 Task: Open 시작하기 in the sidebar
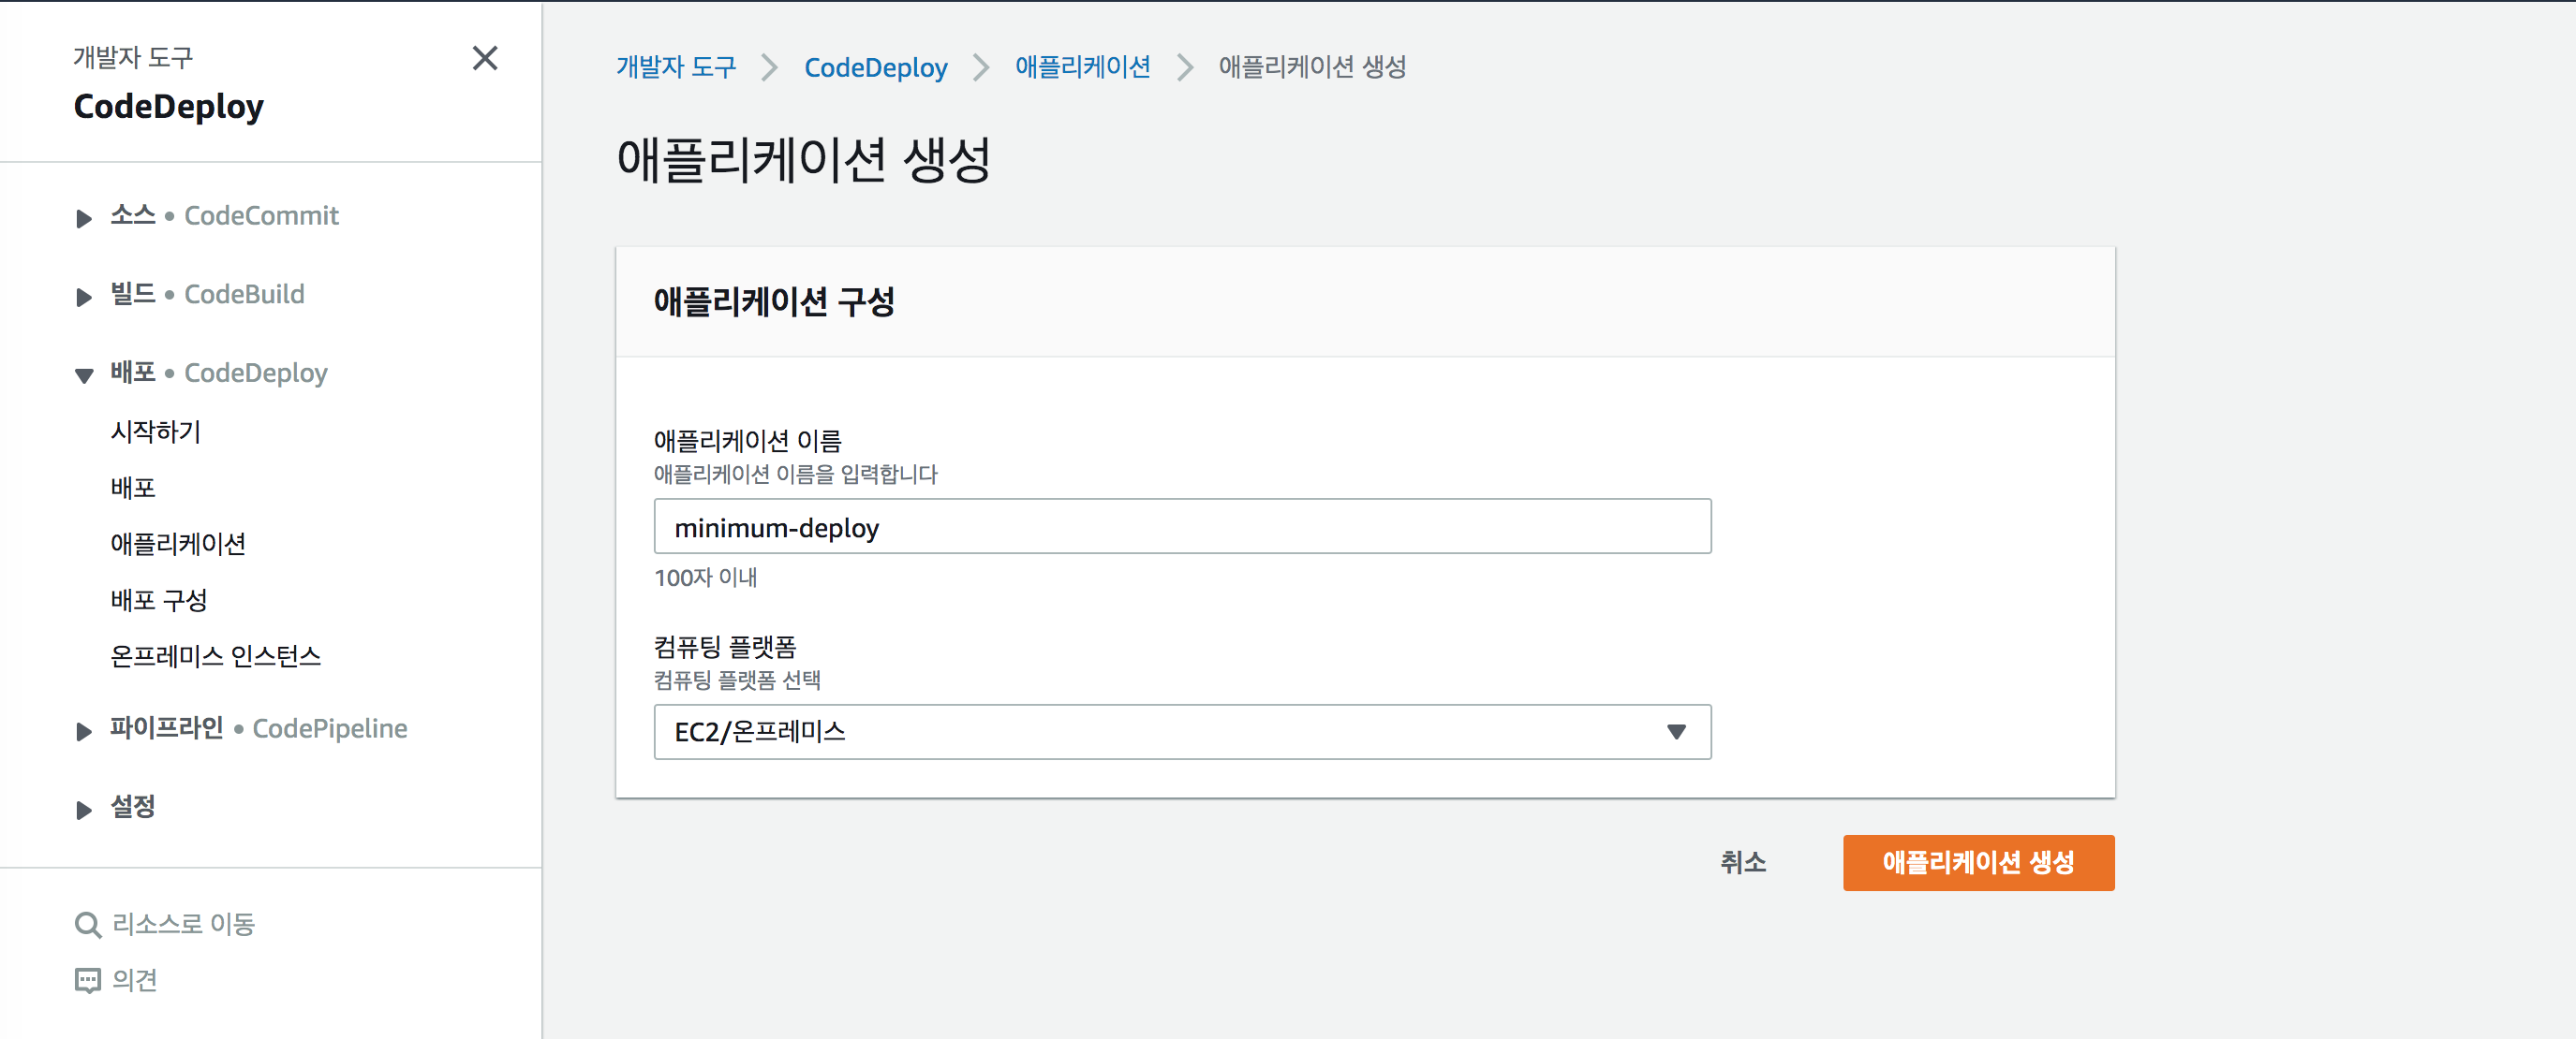coord(156,432)
